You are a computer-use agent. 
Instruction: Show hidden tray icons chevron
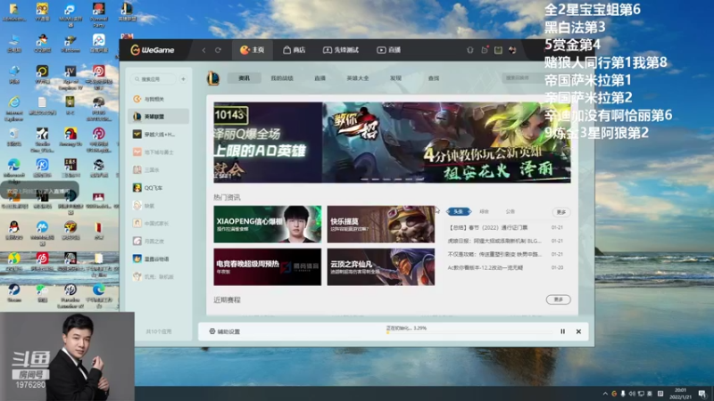(605, 393)
